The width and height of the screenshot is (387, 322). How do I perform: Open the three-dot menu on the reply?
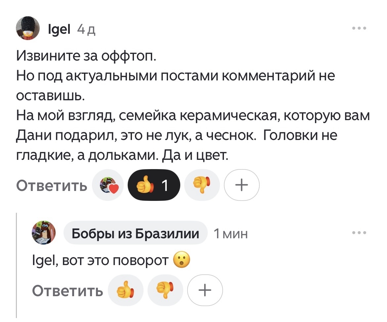[x=359, y=233]
